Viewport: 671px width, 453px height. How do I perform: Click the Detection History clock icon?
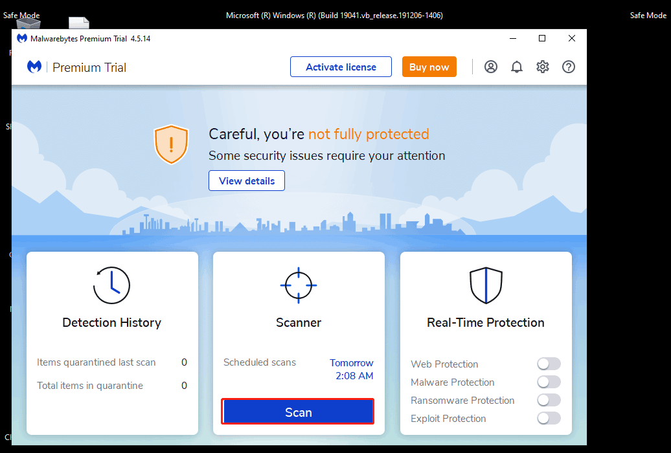point(112,285)
